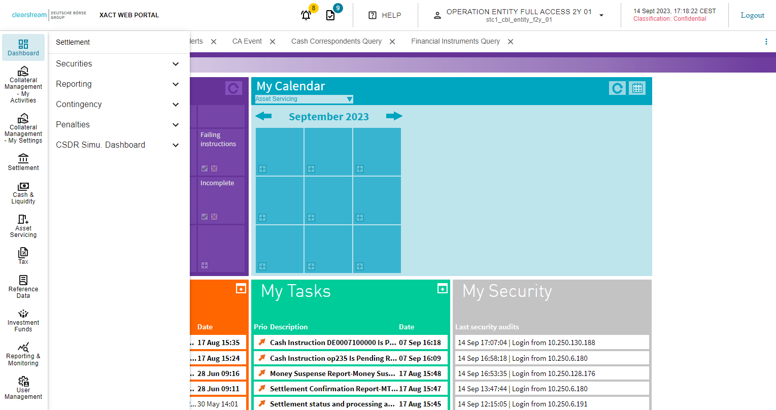Go to next month in calendar
776x410 pixels.
point(394,116)
